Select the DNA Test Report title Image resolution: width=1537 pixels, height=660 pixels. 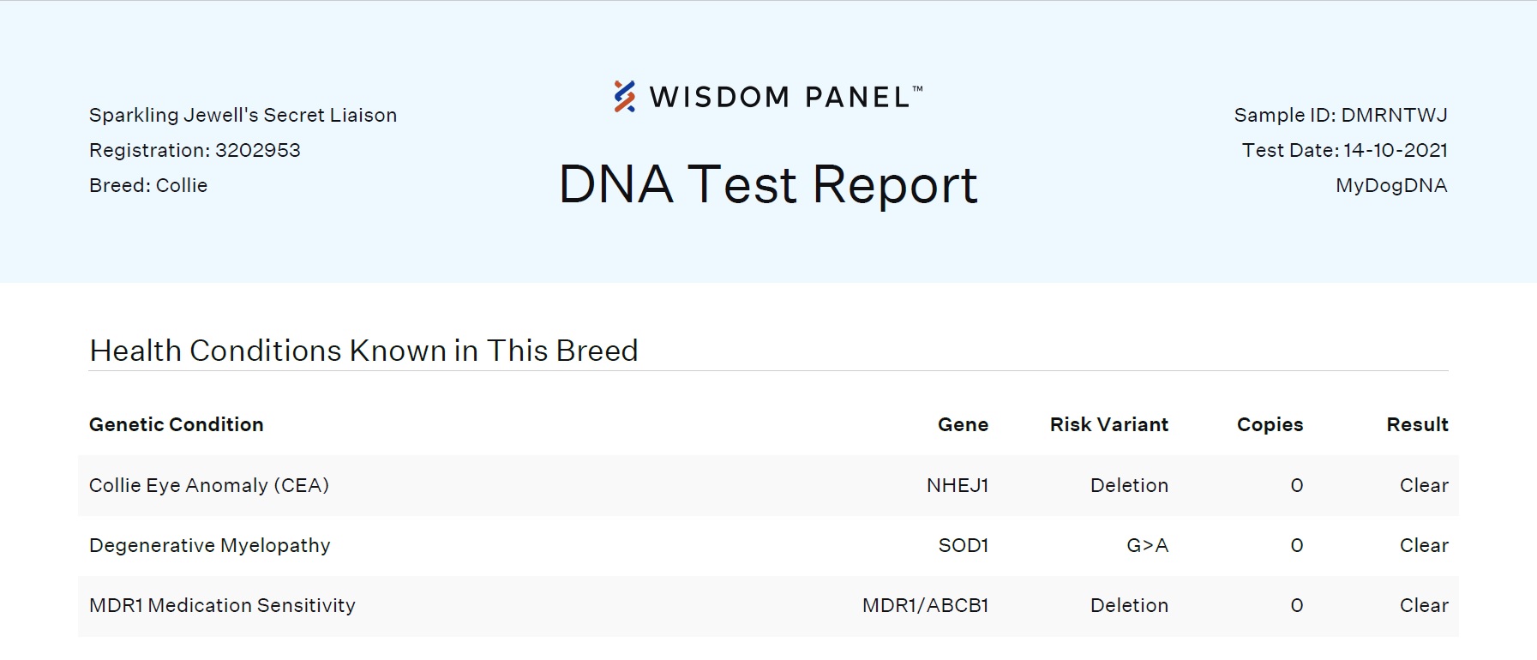click(x=767, y=185)
